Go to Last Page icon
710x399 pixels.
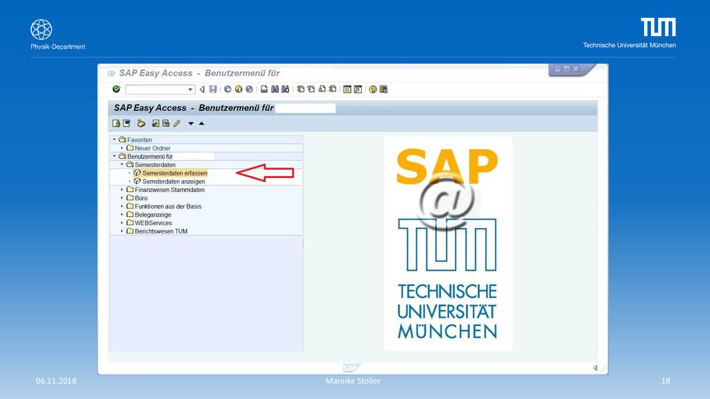[333, 89]
